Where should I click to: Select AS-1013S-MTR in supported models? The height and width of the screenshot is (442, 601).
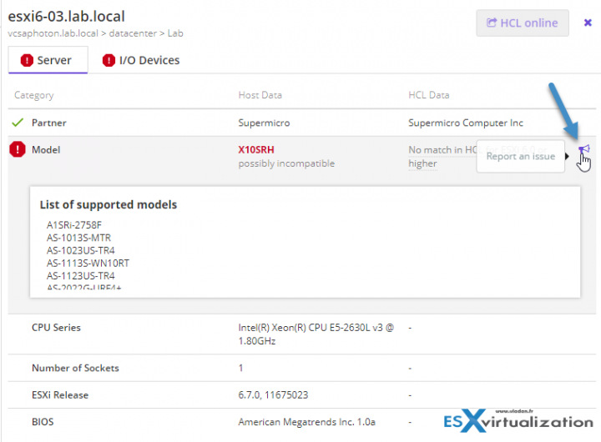click(x=78, y=238)
